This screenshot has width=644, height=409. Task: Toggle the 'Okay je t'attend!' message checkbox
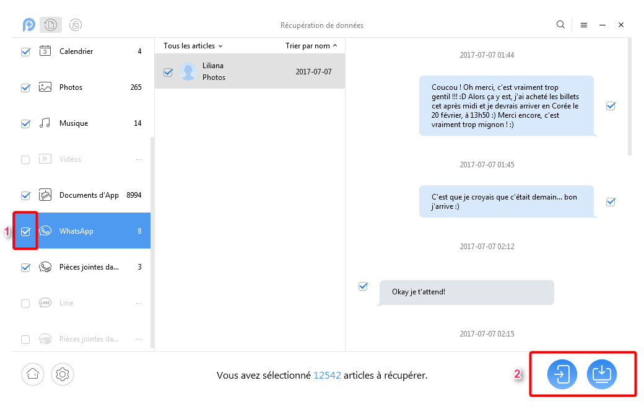363,286
